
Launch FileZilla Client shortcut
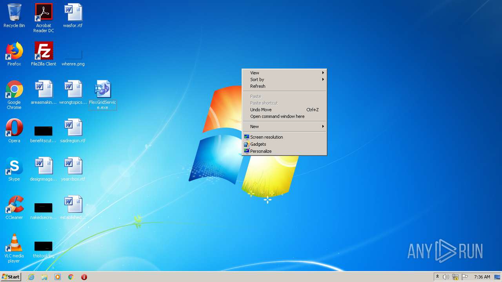(x=44, y=54)
